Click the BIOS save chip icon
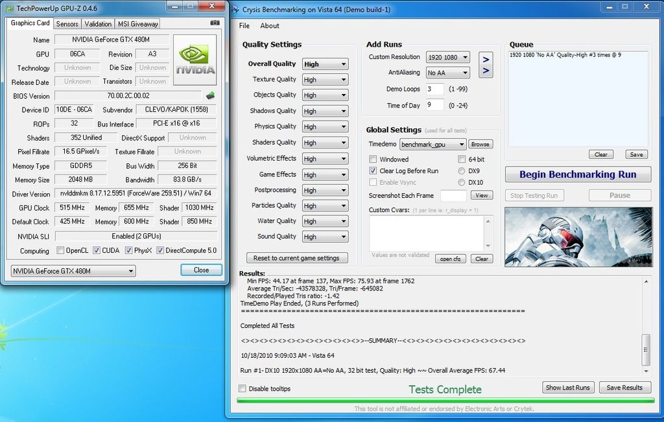 tap(210, 96)
